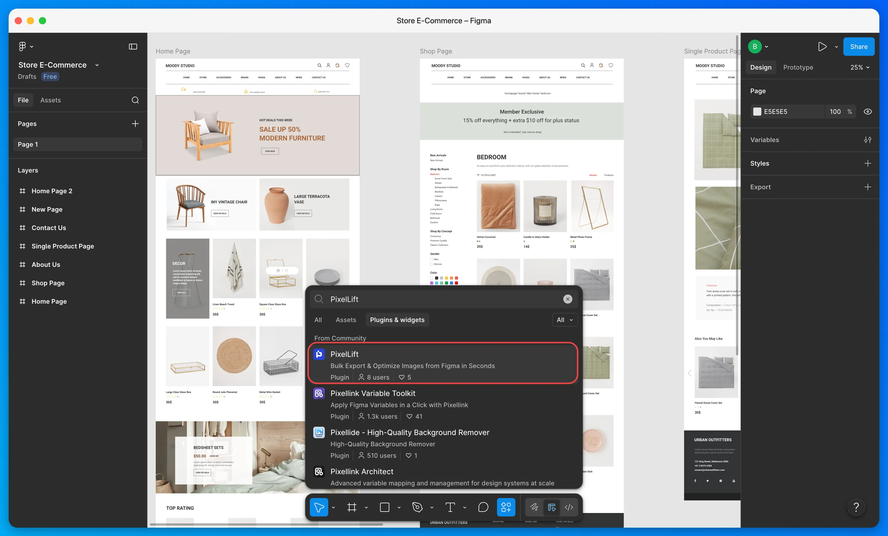Select the Move tool in toolbar
The image size is (888, 536).
point(319,507)
